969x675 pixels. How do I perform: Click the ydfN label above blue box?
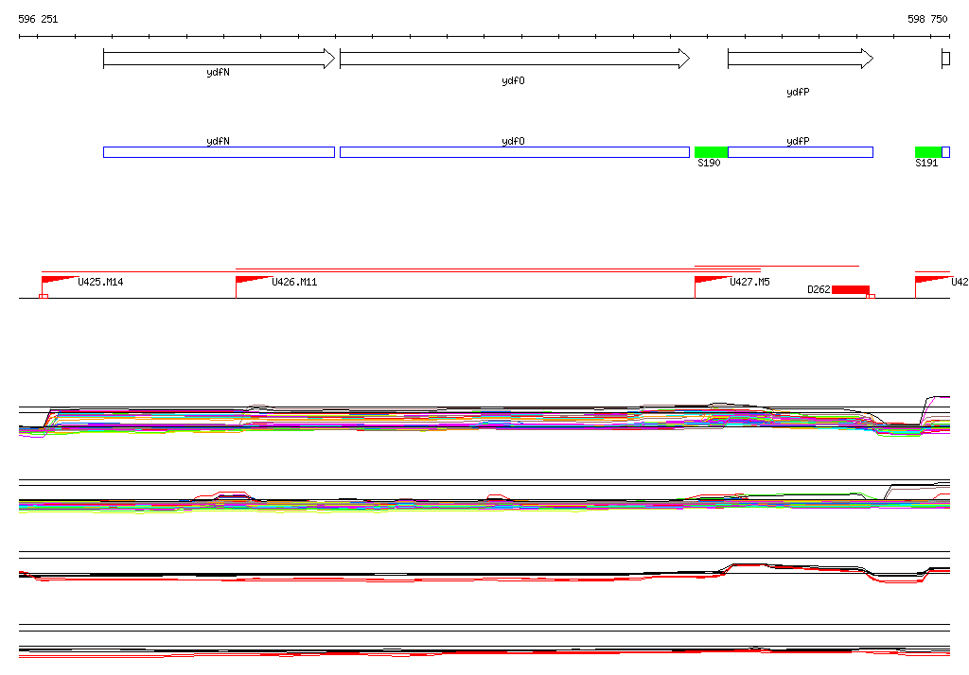coord(219,142)
